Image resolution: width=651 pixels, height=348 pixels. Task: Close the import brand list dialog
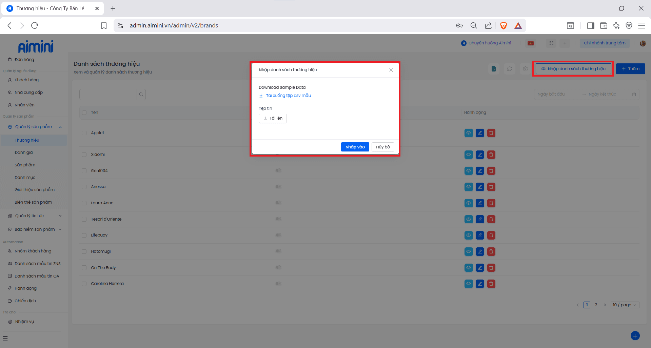click(x=391, y=70)
